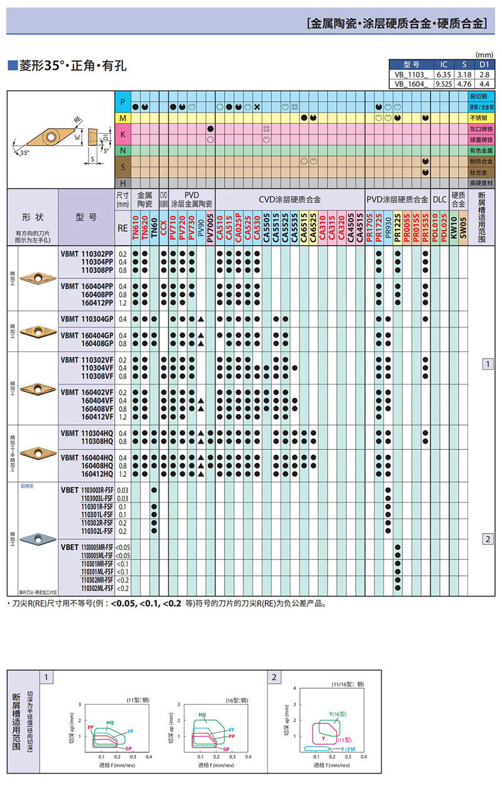Image resolution: width=502 pixels, height=785 pixels.
Task: Click the gray VBET FSF insert photo
Action: point(38,538)
